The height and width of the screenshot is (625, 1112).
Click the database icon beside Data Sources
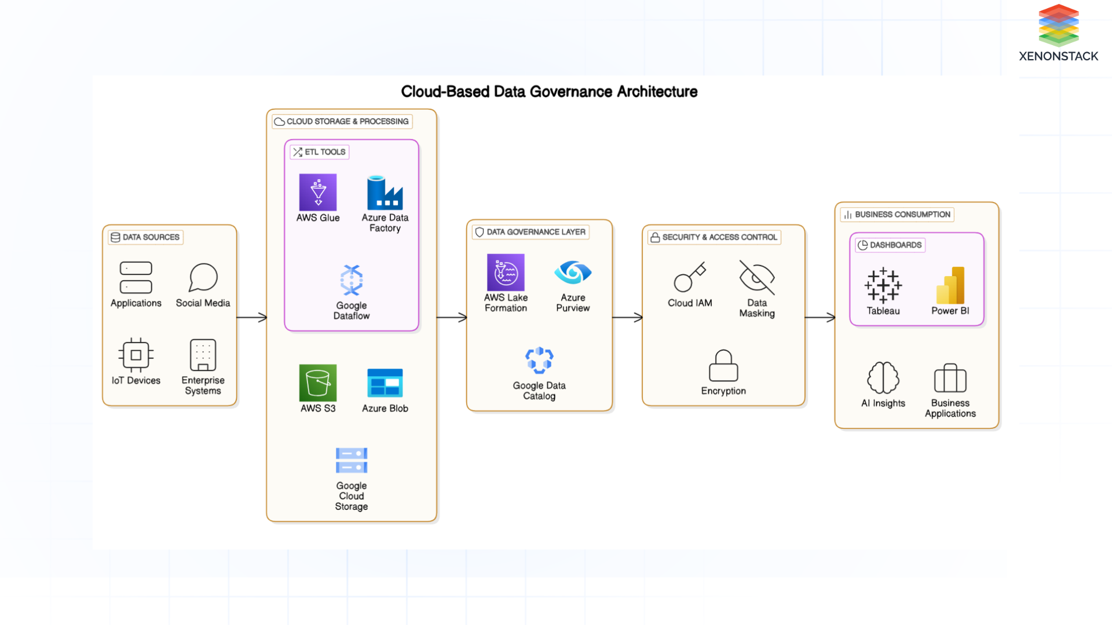coord(115,237)
